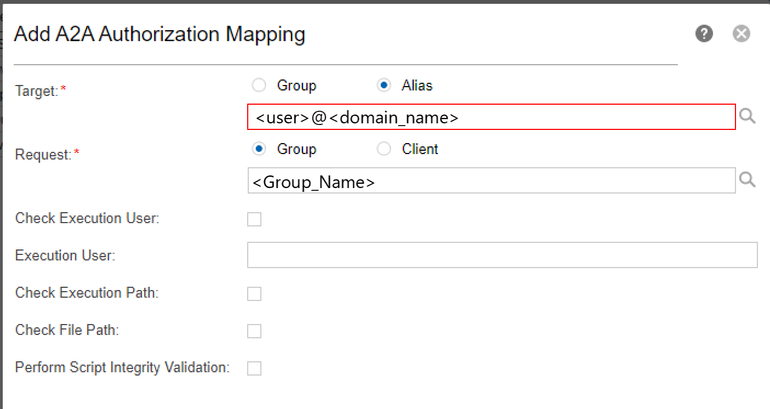Click the 'Add A2A Authorization Mapping' title
The width and height of the screenshot is (770, 409).
point(159,35)
